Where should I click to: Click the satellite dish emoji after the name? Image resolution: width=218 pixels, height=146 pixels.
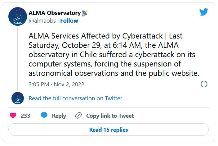[x=85, y=13]
